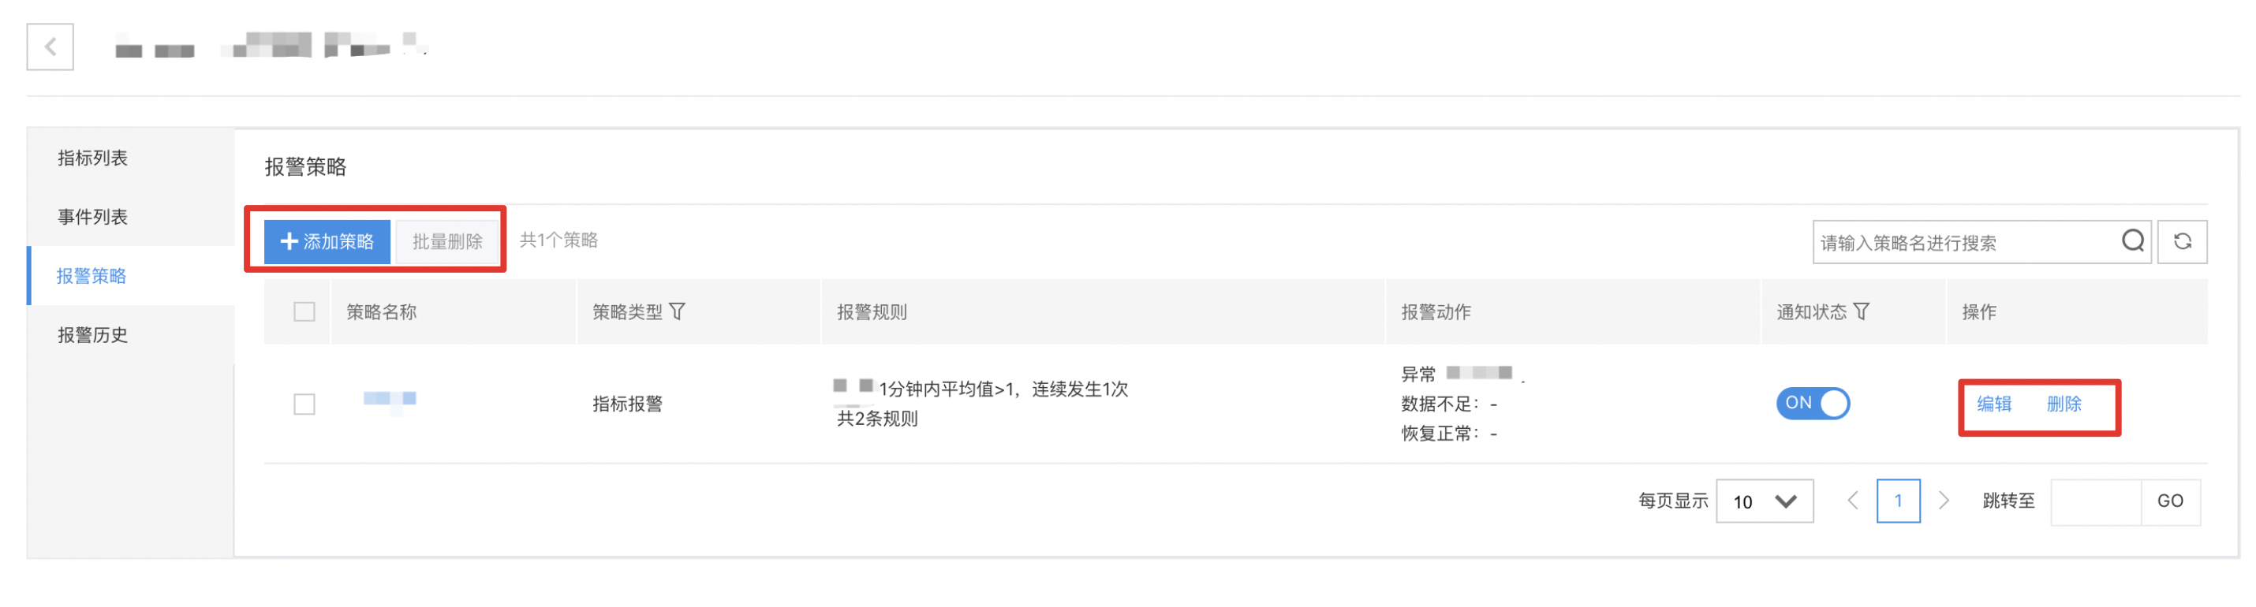The width and height of the screenshot is (2256, 607).
Task: Click the 删除 link
Action: click(x=2064, y=404)
